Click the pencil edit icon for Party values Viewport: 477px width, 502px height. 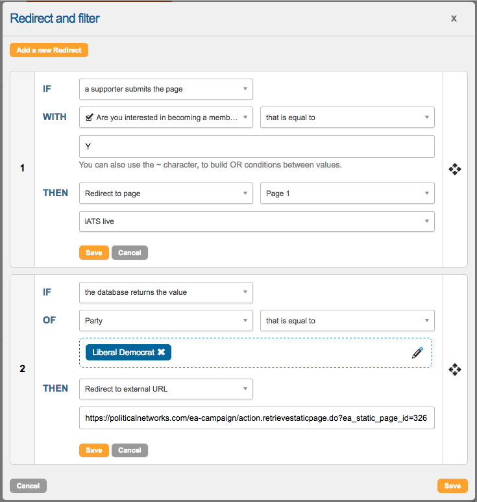click(417, 353)
